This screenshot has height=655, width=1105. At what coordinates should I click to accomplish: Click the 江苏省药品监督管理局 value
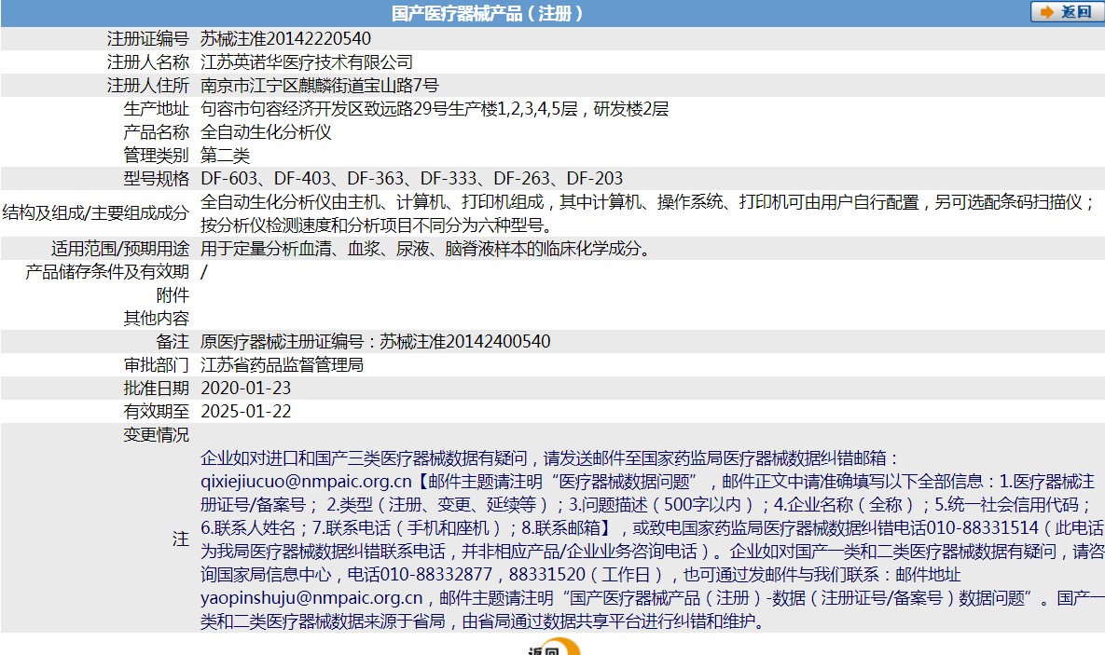(282, 364)
